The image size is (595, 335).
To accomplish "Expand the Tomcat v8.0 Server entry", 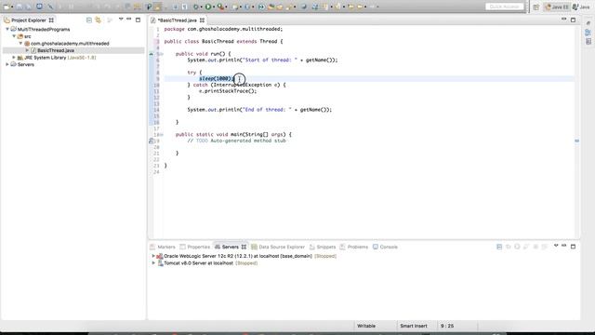I will [x=153, y=262].
